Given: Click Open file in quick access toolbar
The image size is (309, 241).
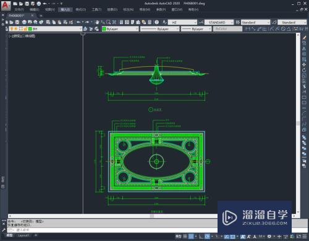Looking at the screenshot, I should tap(21, 4).
